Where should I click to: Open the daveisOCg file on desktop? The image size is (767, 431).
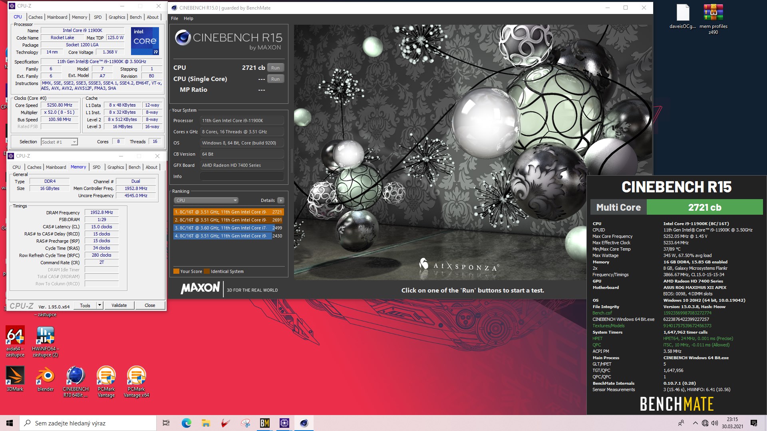click(x=683, y=17)
